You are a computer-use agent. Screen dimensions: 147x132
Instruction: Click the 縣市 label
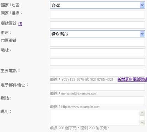[6, 33]
